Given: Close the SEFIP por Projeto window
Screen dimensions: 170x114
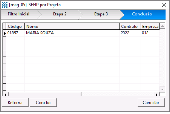Looking at the screenshot, I should pos(164,5).
